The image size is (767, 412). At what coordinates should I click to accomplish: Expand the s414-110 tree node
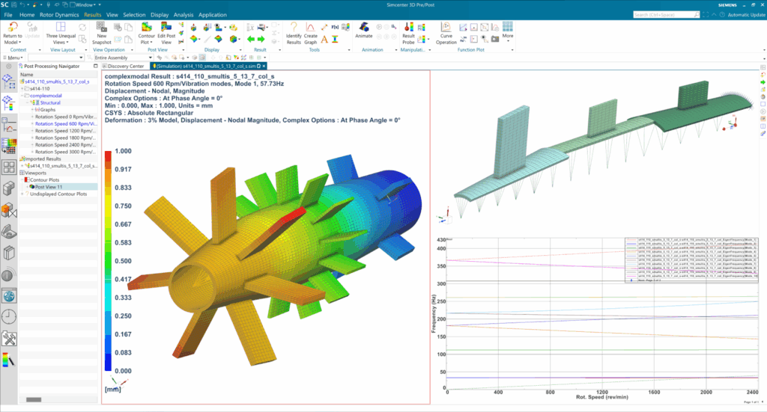point(22,88)
